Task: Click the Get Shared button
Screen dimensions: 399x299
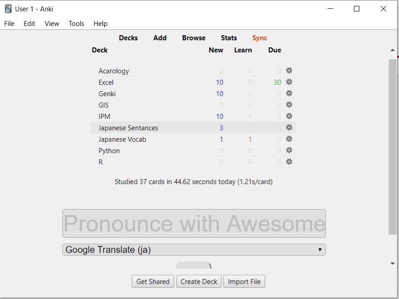Action: point(153,281)
